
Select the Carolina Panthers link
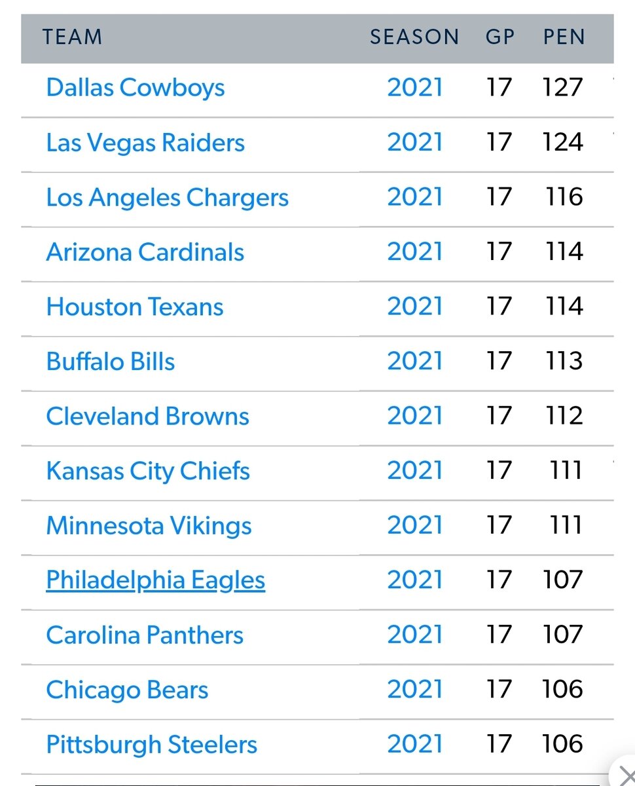coord(145,635)
